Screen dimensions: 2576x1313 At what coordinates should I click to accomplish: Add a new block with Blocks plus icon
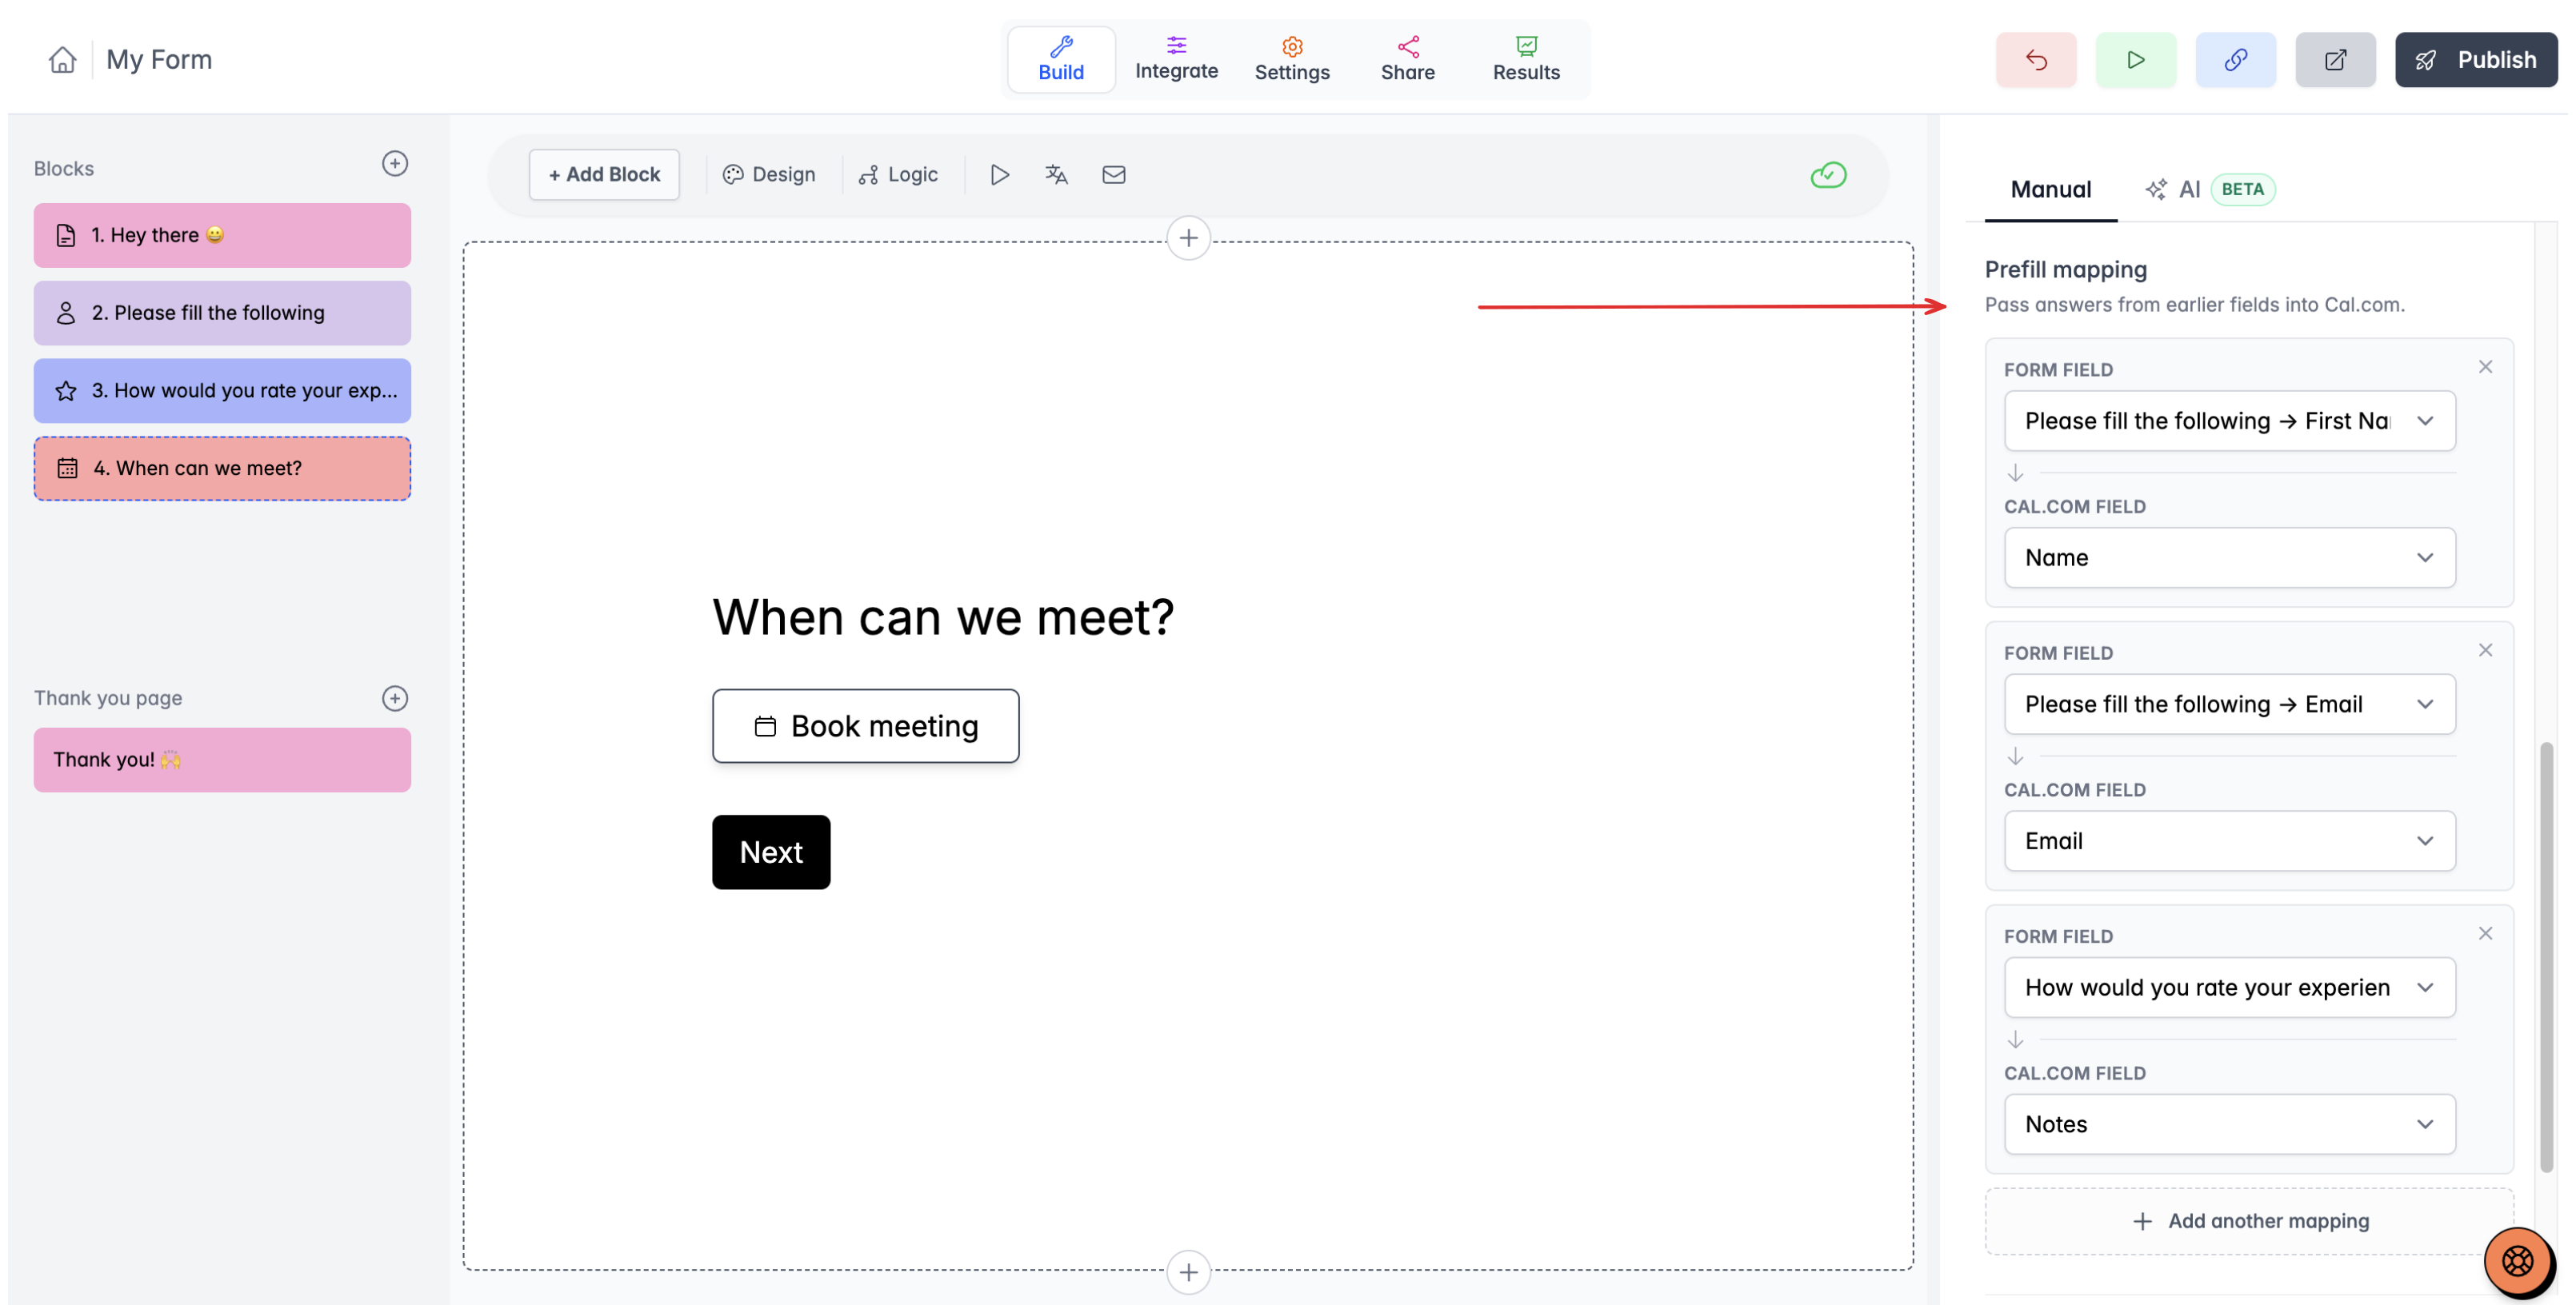coord(395,164)
